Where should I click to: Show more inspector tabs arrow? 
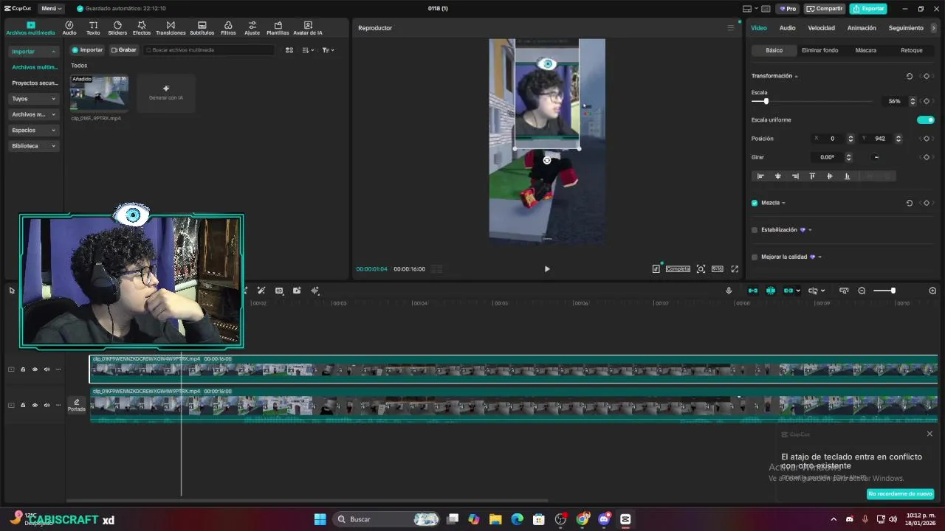coord(934,28)
